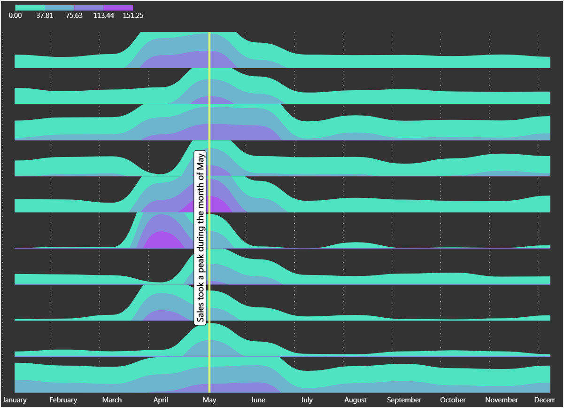Click the teal legend color swatch
564x408 pixels.
click(30, 8)
